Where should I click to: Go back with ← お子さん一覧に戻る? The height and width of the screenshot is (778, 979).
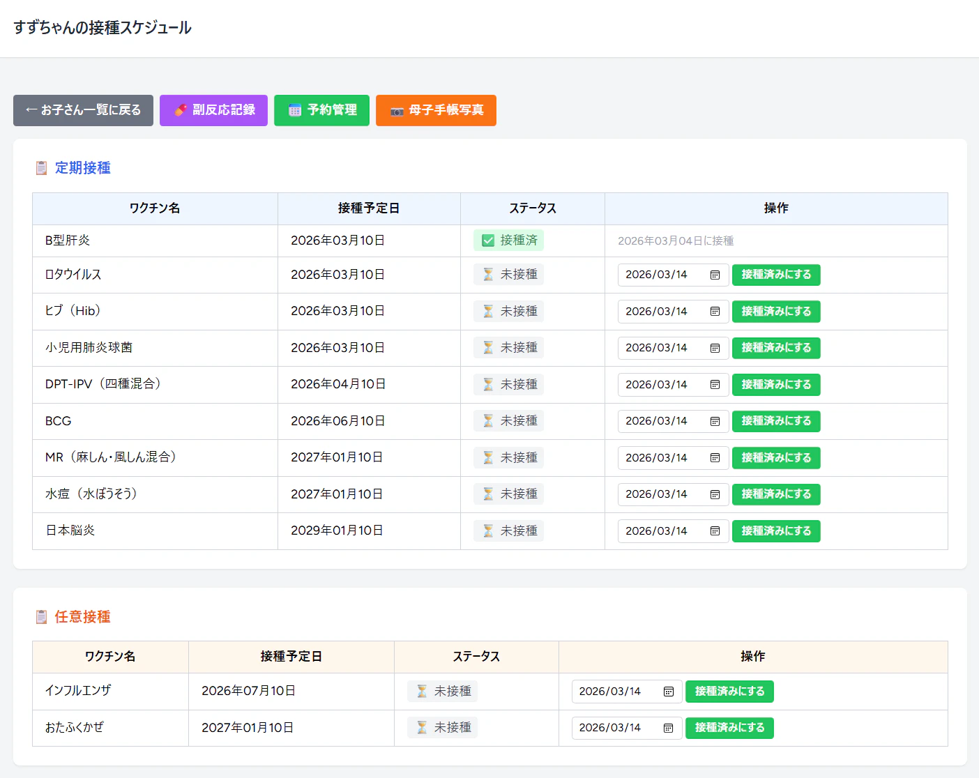click(83, 110)
